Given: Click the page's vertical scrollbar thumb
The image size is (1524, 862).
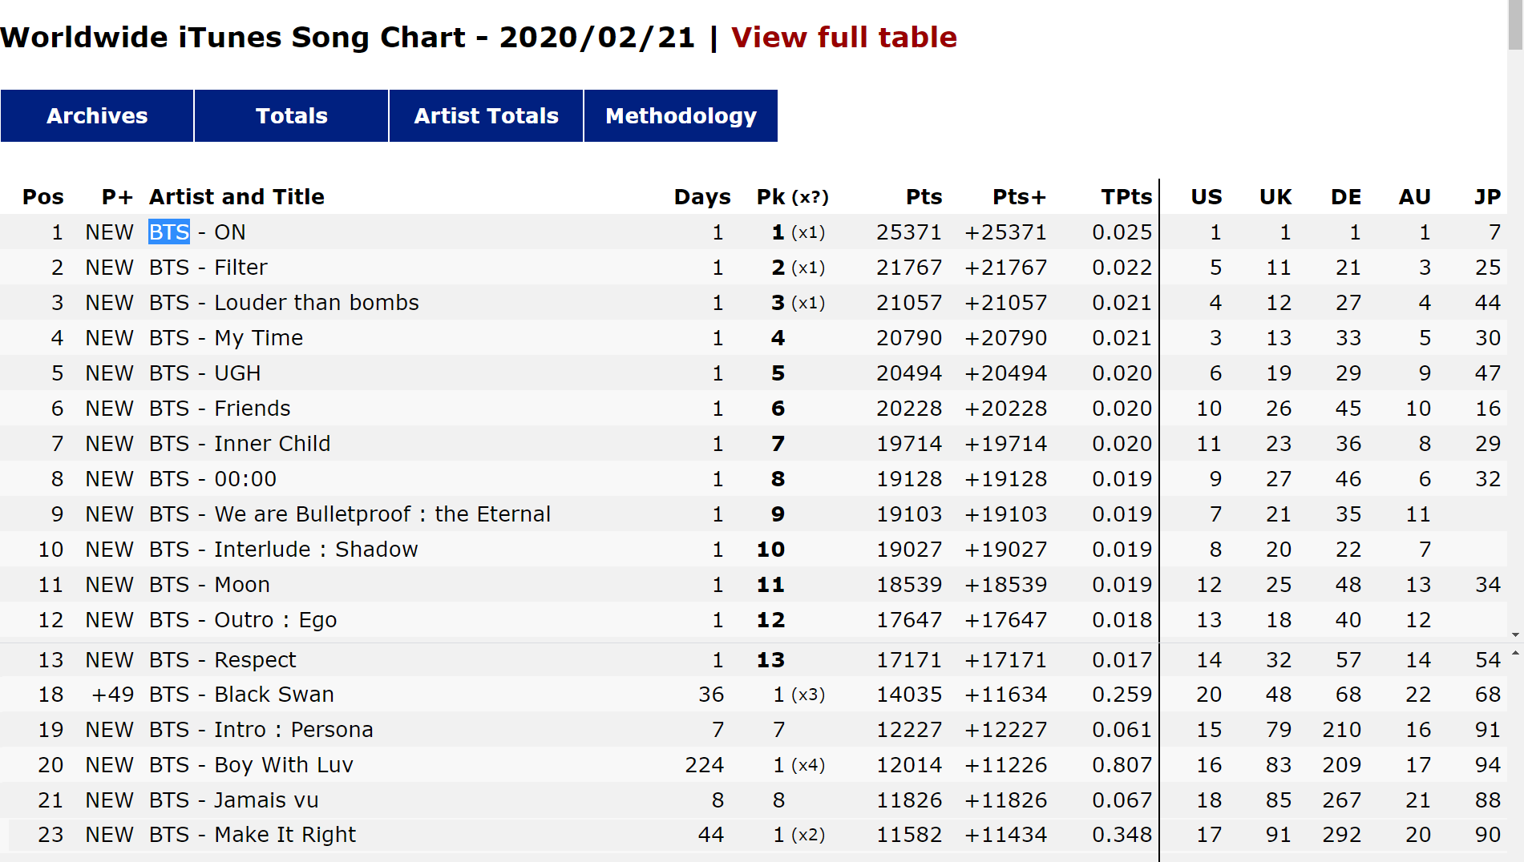Looking at the screenshot, I should (1515, 26).
